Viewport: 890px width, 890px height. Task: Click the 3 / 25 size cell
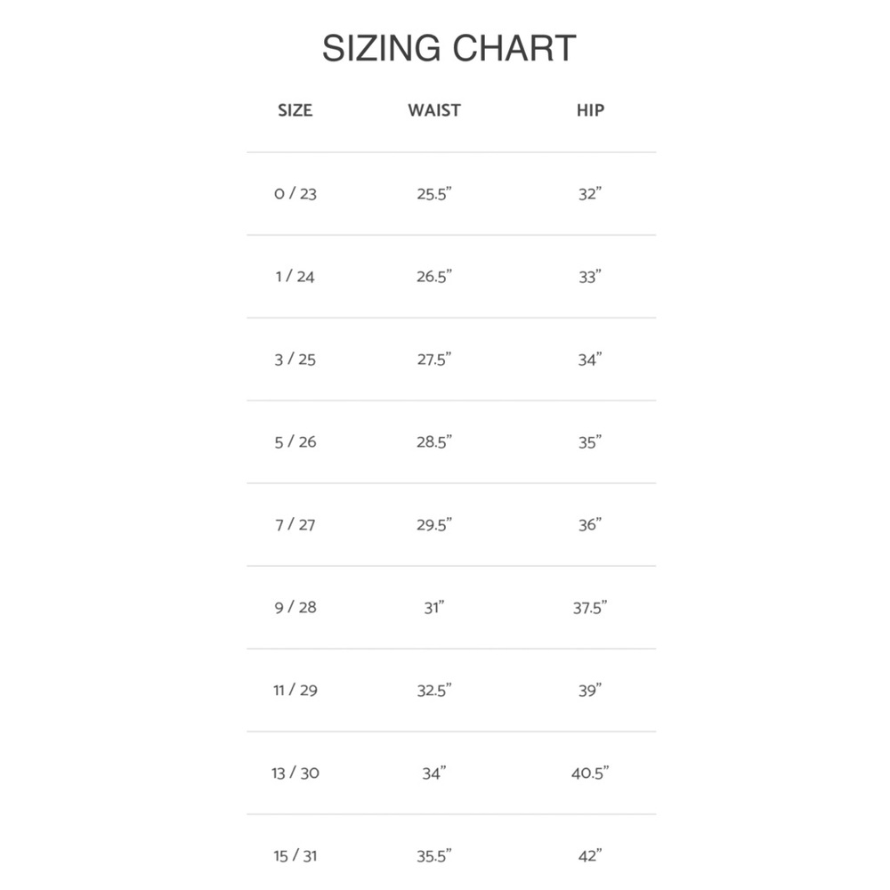coord(295,360)
